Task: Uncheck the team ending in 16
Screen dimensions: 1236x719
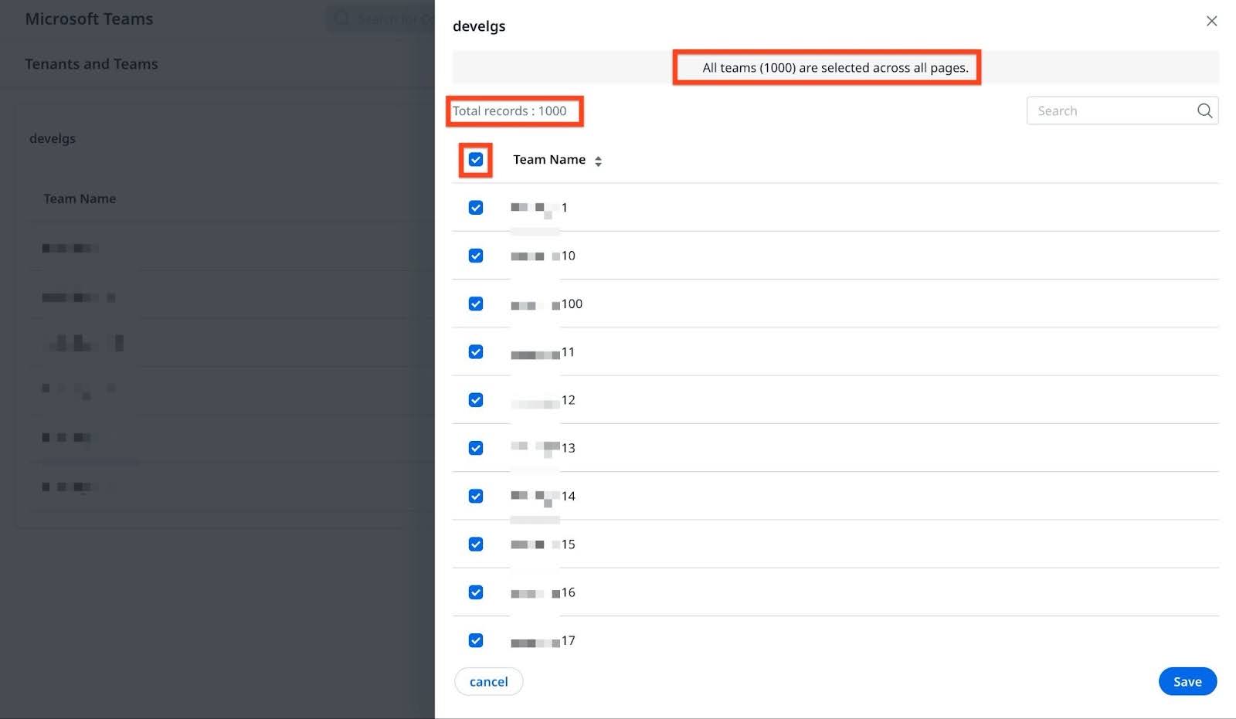Action: pyautogui.click(x=476, y=592)
